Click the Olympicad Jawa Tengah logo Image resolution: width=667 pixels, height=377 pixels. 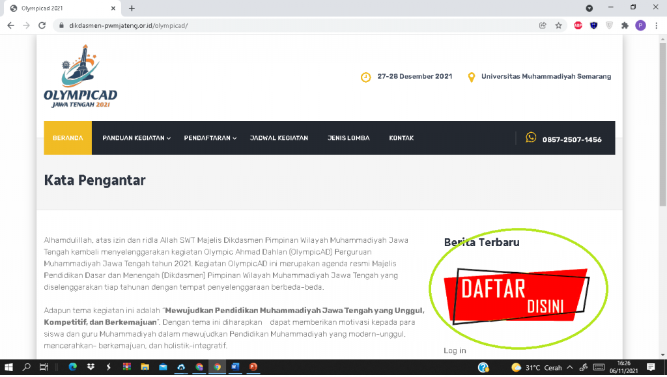pyautogui.click(x=80, y=76)
